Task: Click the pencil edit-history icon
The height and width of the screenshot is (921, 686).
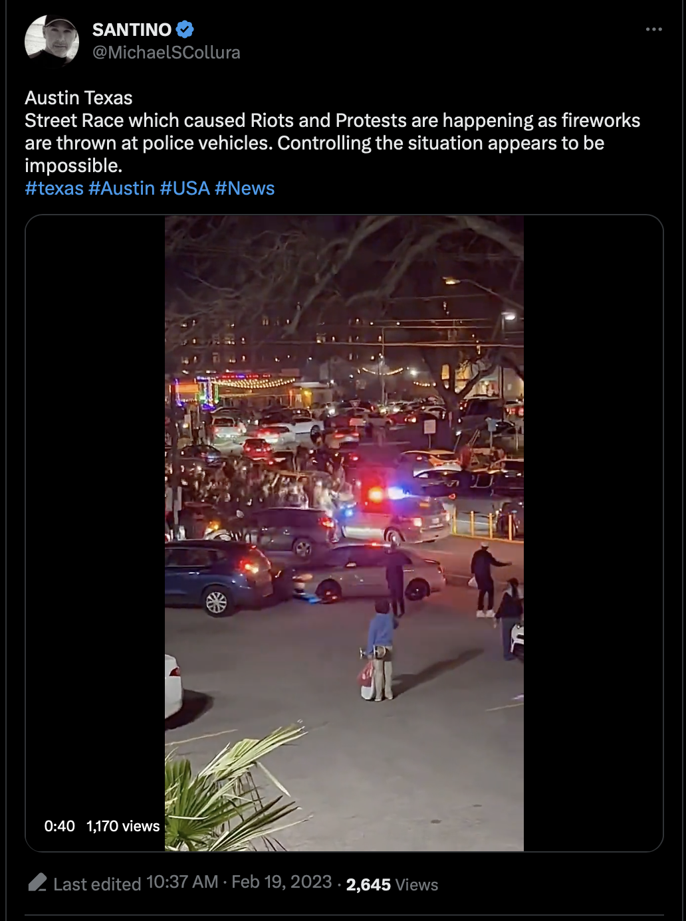Action: click(x=38, y=882)
